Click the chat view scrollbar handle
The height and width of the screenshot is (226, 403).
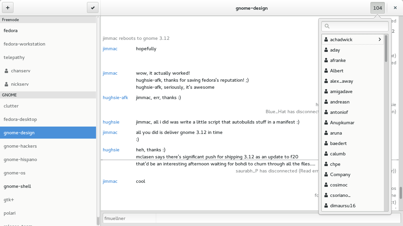click(401, 193)
